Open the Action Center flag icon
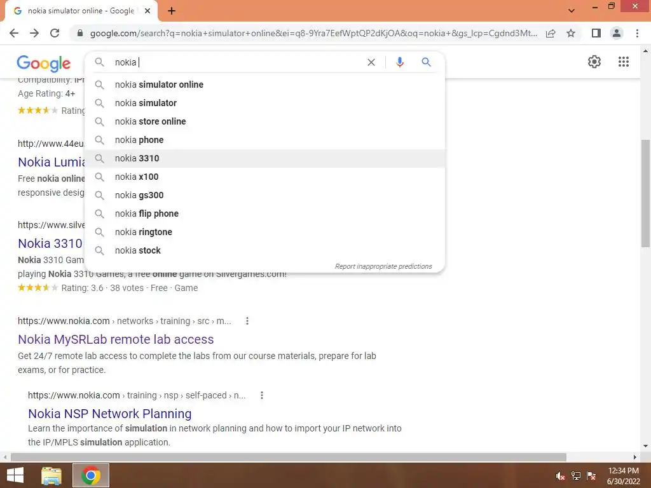651x488 pixels. click(591, 476)
